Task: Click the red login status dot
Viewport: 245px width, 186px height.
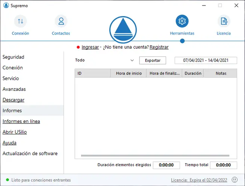Action: point(78,47)
